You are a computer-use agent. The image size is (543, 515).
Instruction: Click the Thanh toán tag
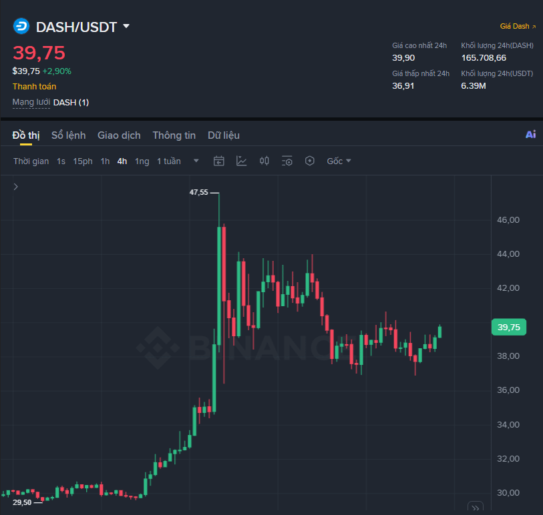click(34, 87)
